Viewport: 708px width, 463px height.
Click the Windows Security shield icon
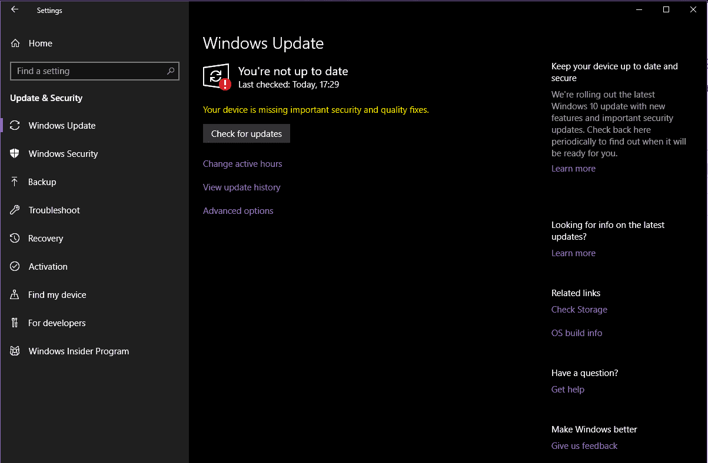pos(15,153)
